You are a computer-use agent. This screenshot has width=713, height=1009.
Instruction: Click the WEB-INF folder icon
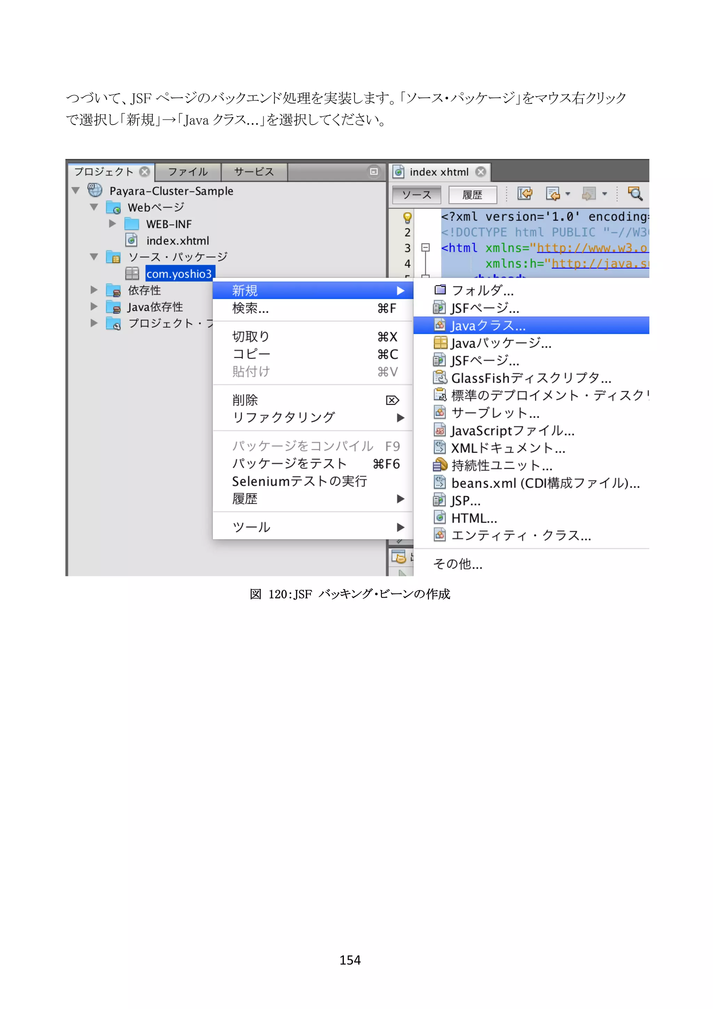coord(132,224)
